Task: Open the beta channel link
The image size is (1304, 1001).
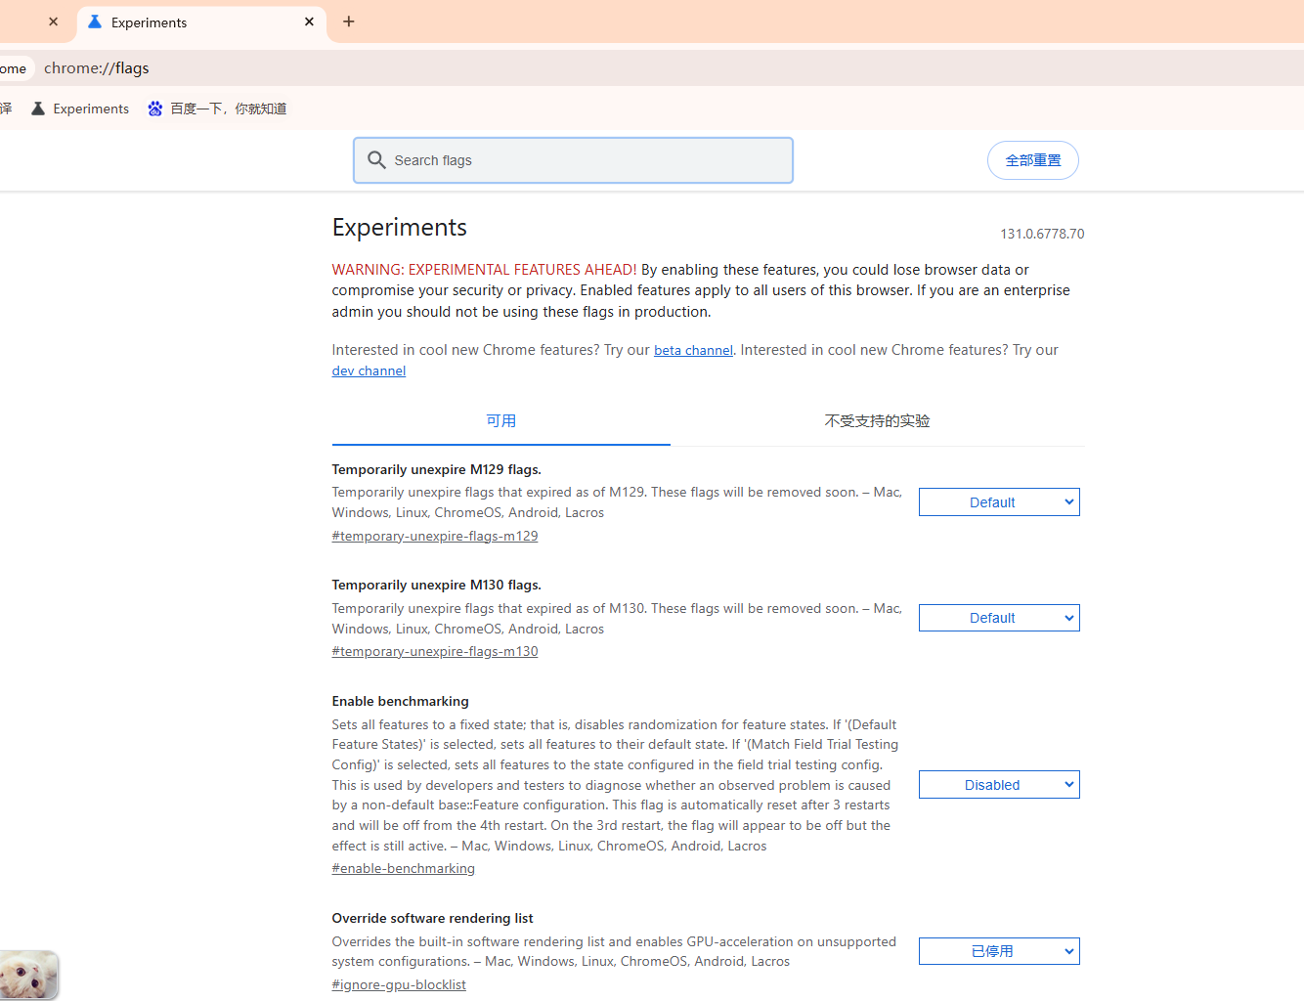Action: click(693, 350)
